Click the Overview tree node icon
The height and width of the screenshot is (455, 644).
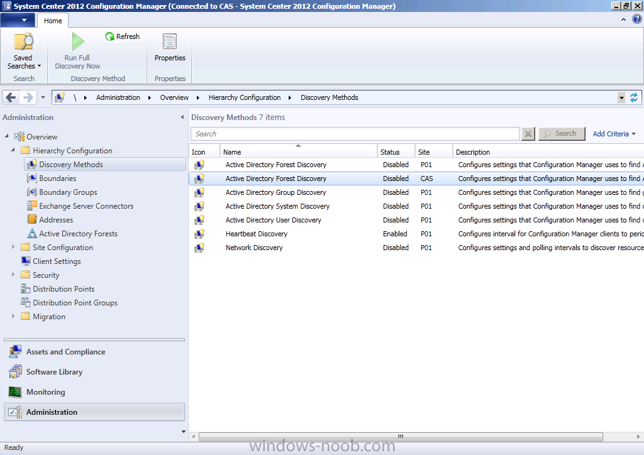pyautogui.click(x=19, y=136)
